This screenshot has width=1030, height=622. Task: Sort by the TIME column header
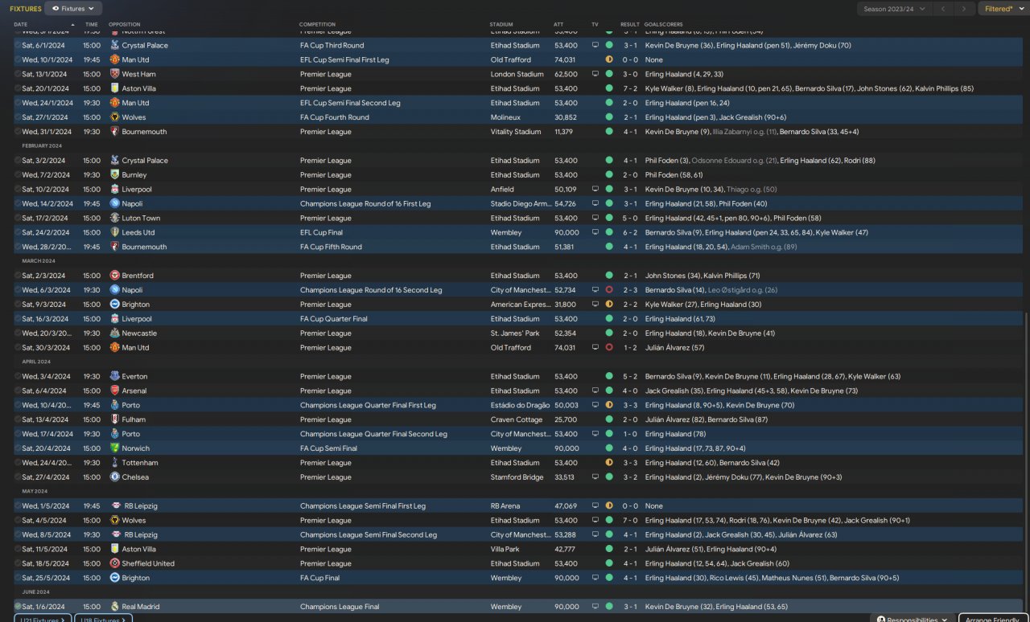coord(91,25)
